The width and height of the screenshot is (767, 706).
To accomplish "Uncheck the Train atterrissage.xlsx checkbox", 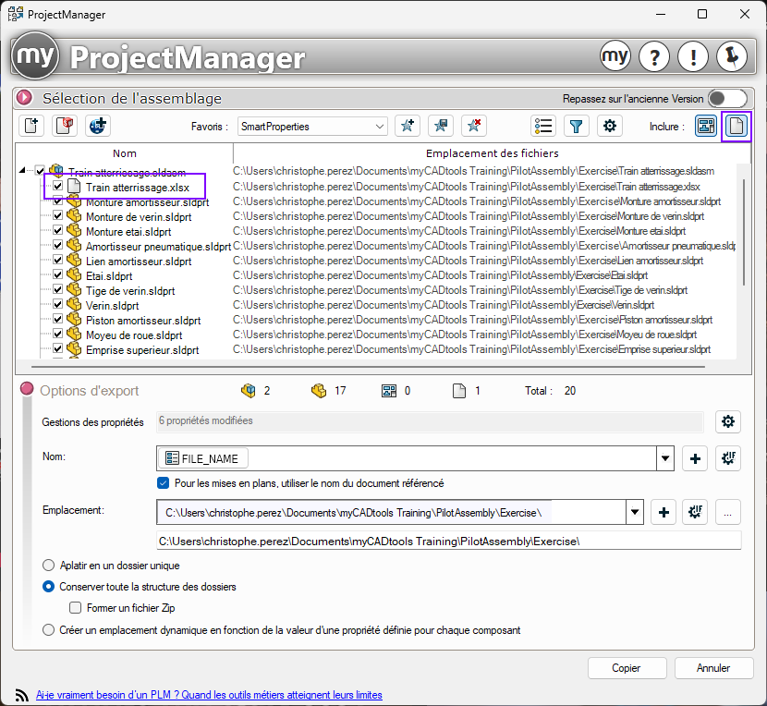I will click(57, 187).
